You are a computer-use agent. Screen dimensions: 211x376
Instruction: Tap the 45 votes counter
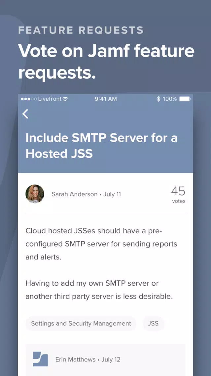pos(178,195)
